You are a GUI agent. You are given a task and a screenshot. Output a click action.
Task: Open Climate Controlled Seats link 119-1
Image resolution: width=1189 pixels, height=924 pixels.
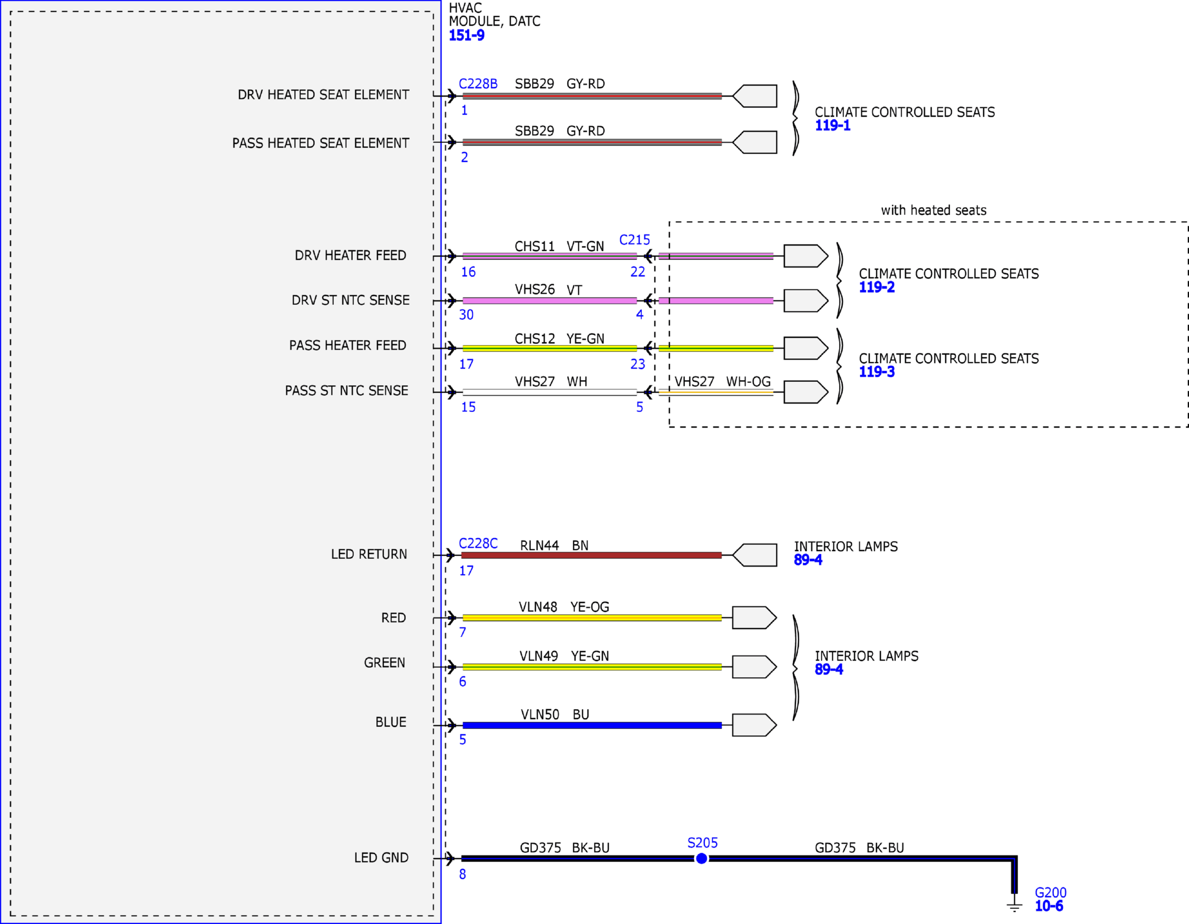pos(832,126)
